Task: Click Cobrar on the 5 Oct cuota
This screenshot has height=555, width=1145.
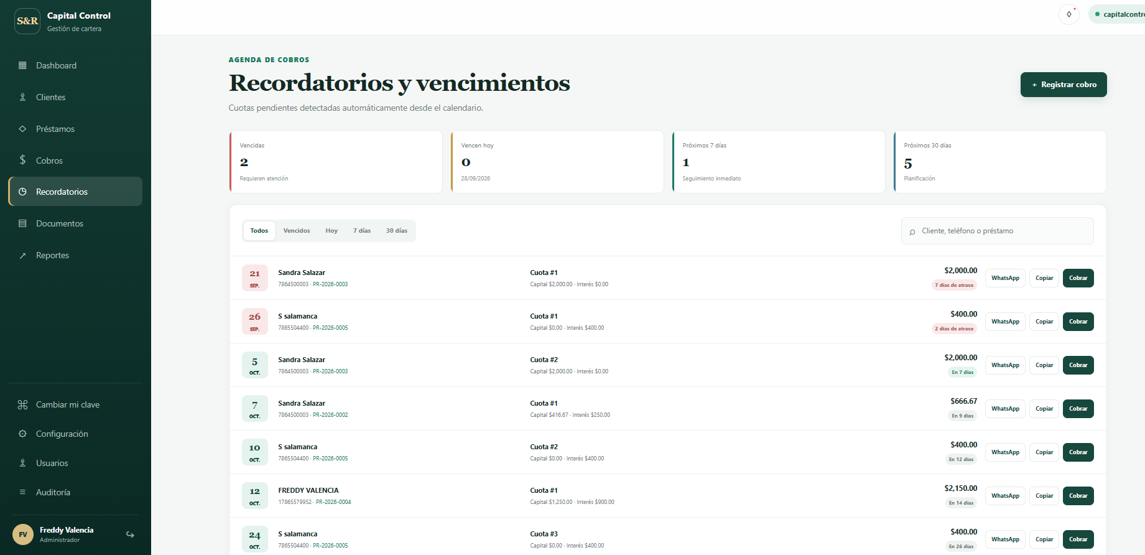Action: pyautogui.click(x=1078, y=365)
